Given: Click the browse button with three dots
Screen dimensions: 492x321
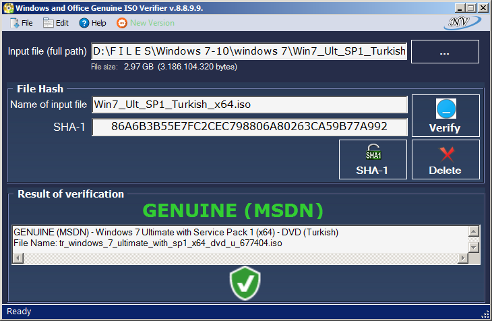Looking at the screenshot, I should pos(445,51).
